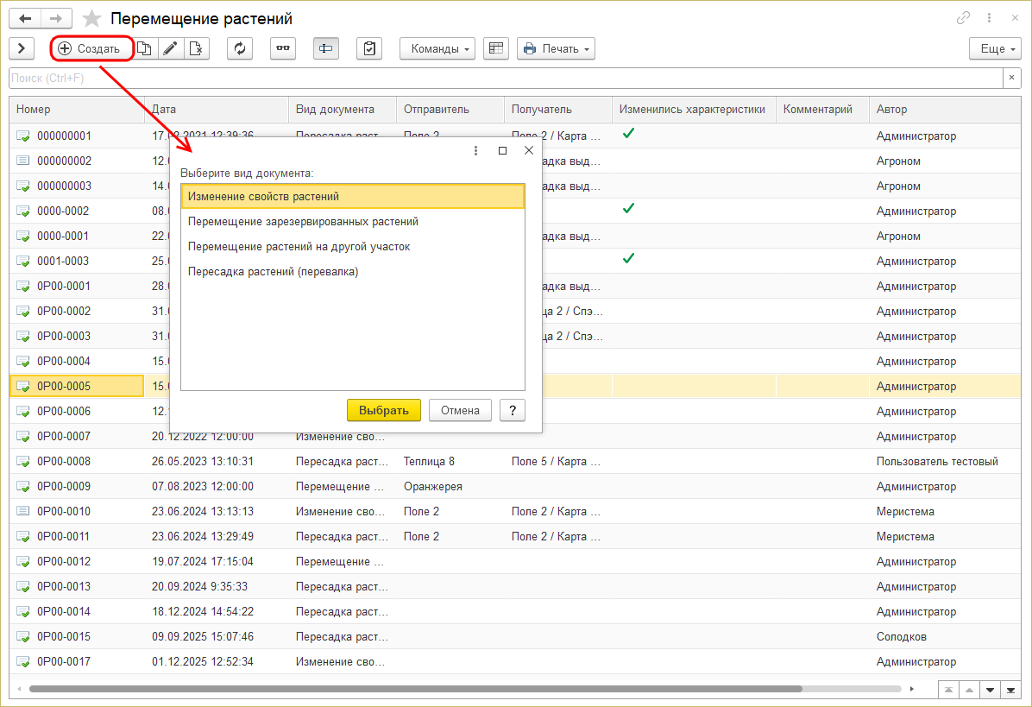Click the Отмена button in dialog

click(x=460, y=410)
